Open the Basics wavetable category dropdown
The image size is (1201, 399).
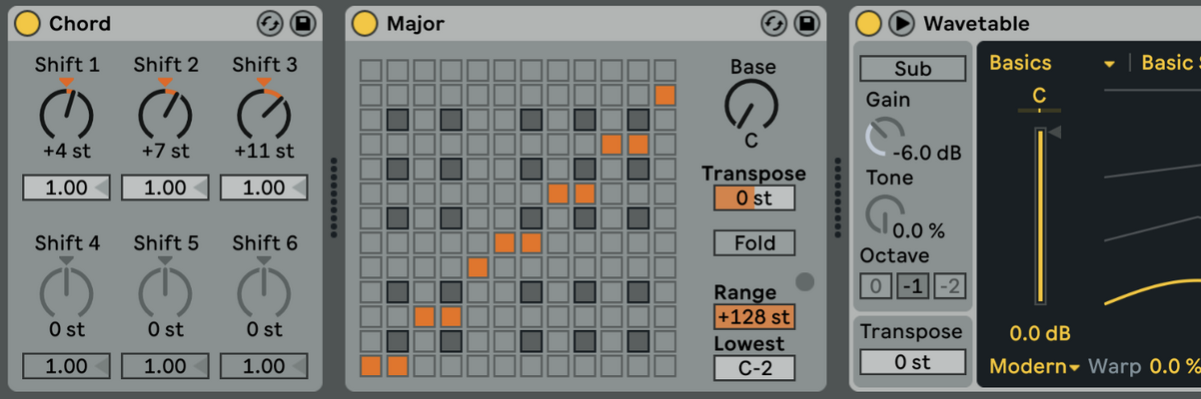pos(1054,63)
